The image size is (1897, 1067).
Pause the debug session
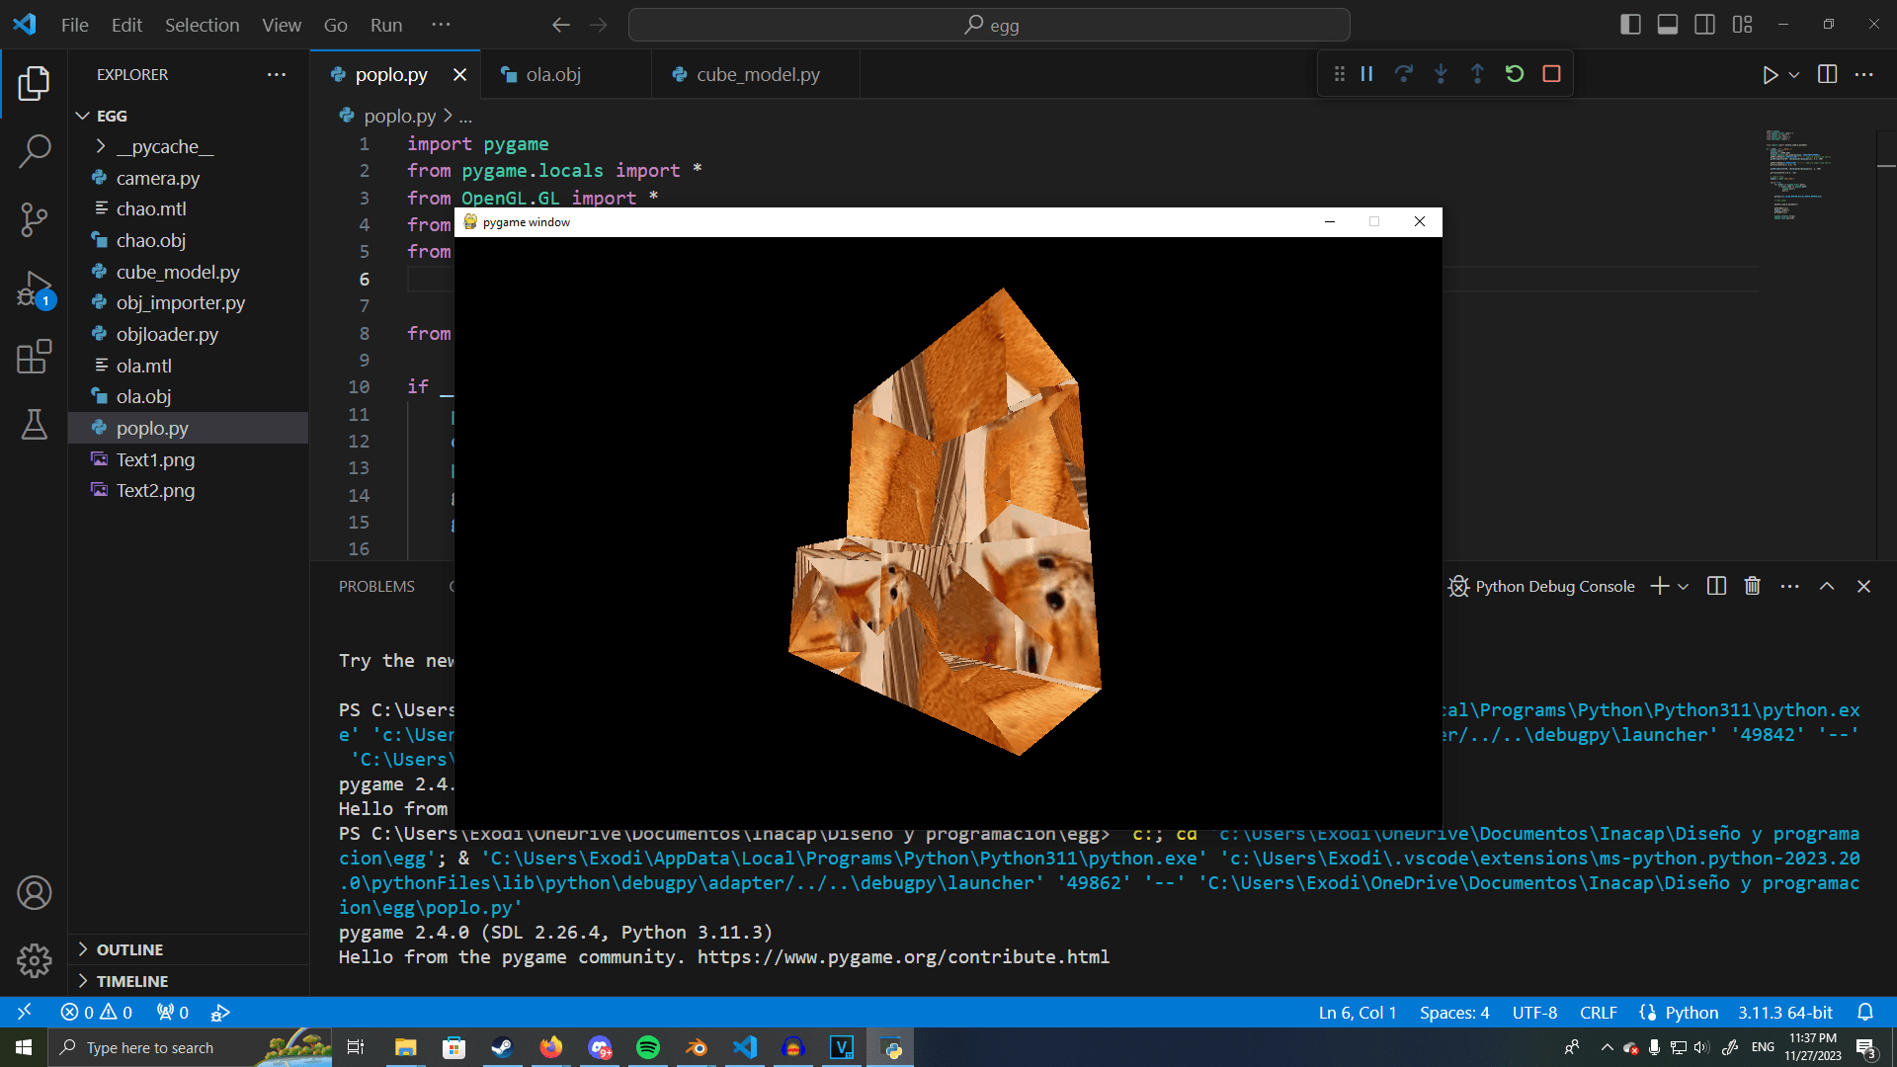tap(1366, 74)
